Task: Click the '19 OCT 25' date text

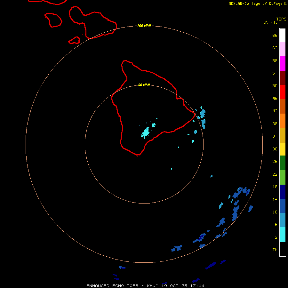Action: (x=174, y=286)
